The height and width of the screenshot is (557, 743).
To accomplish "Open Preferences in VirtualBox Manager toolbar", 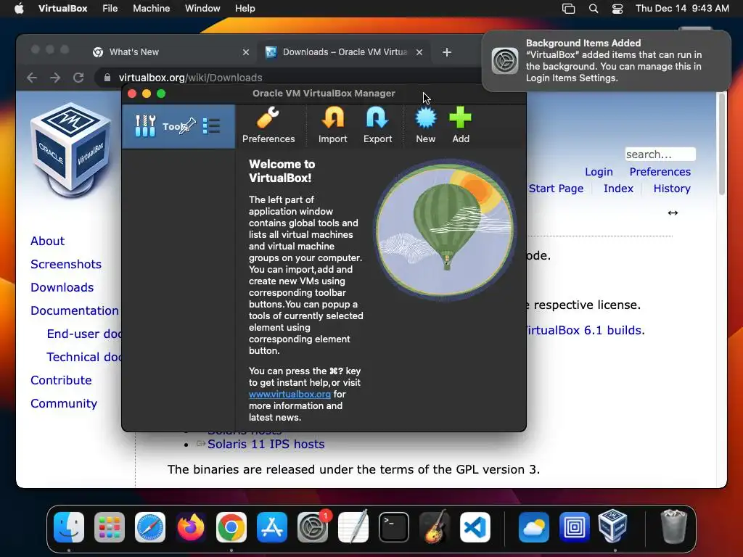I will 268,125.
